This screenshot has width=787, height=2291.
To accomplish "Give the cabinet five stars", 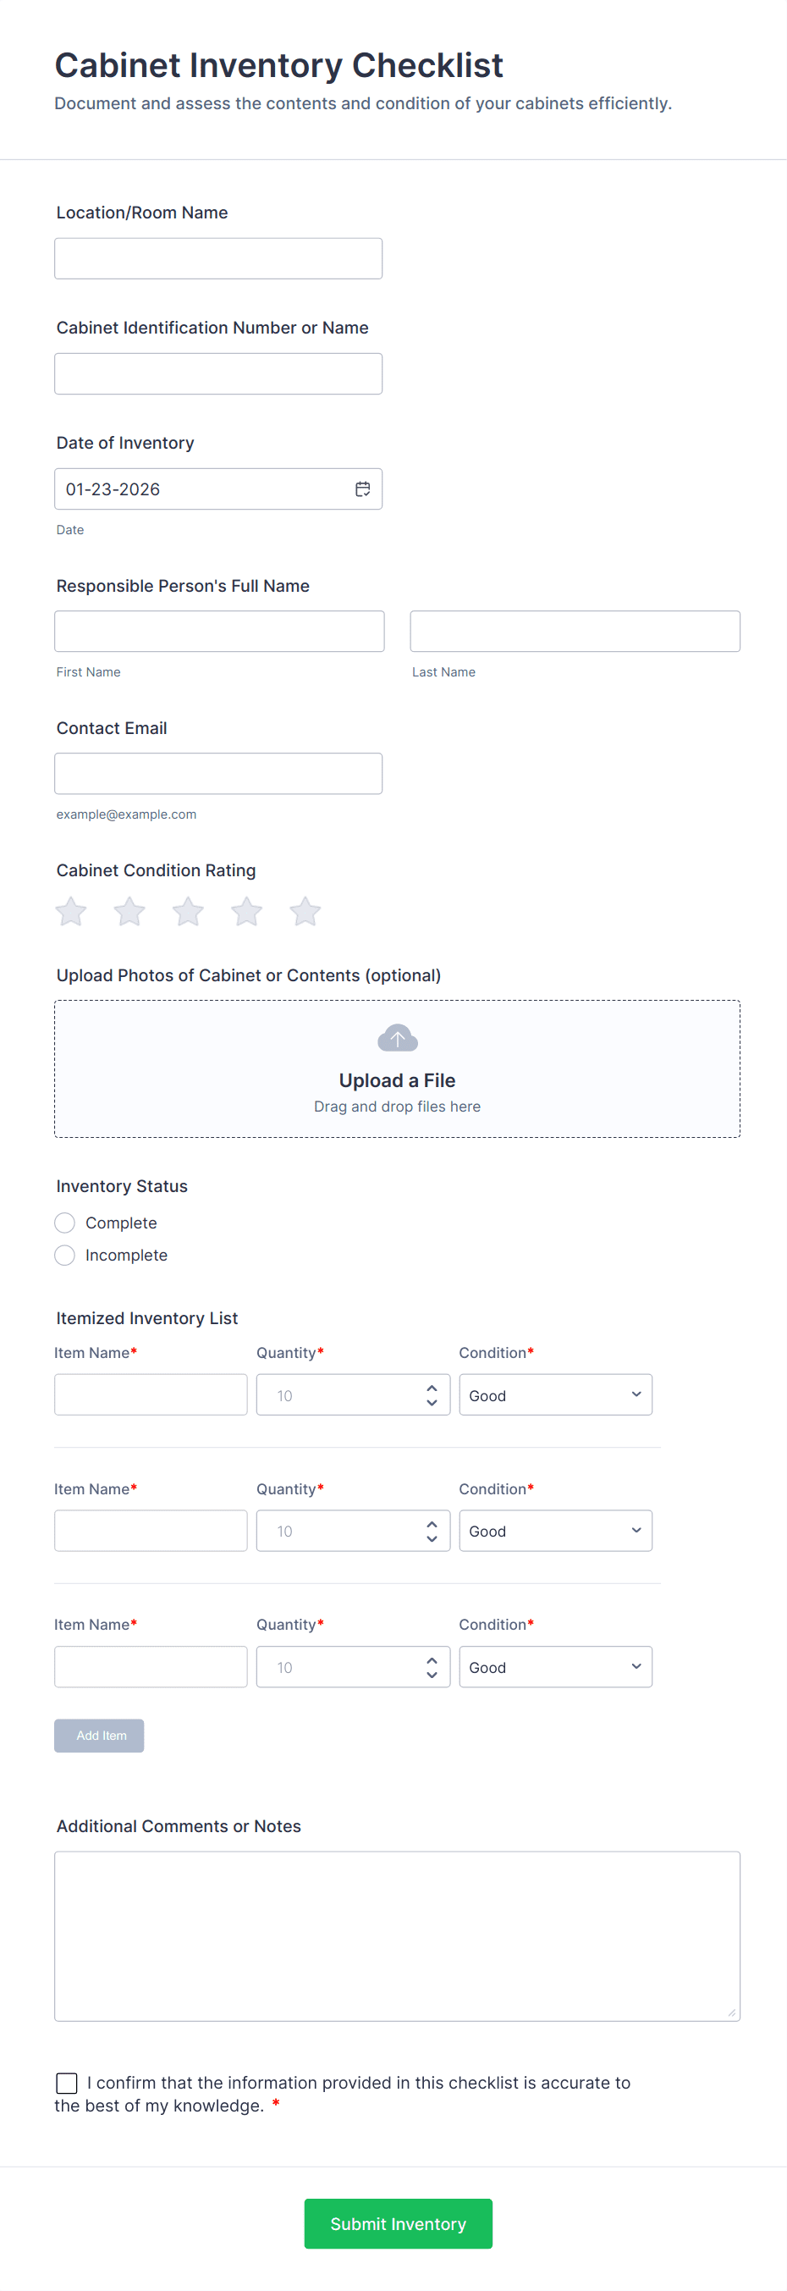I will tap(305, 912).
